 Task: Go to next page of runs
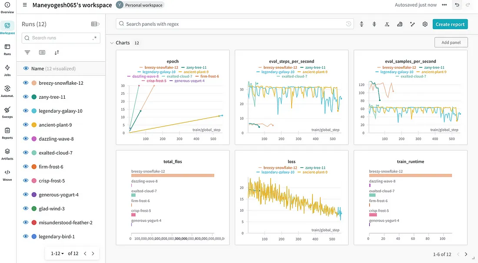click(x=93, y=253)
